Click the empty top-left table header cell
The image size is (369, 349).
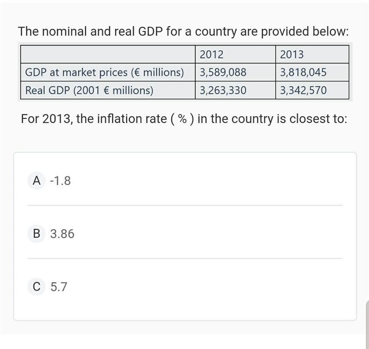tap(108, 54)
